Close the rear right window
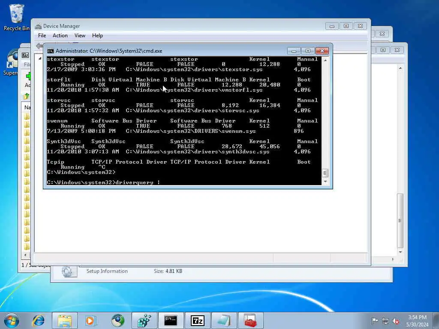 397,50
